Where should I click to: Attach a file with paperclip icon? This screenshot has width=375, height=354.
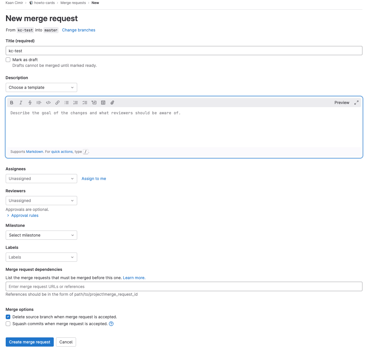[x=112, y=103]
